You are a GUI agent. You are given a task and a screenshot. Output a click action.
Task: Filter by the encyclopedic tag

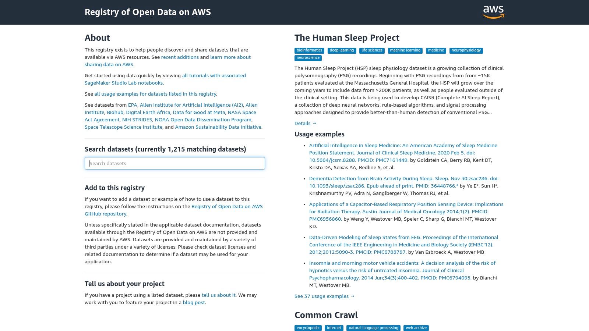click(308, 328)
